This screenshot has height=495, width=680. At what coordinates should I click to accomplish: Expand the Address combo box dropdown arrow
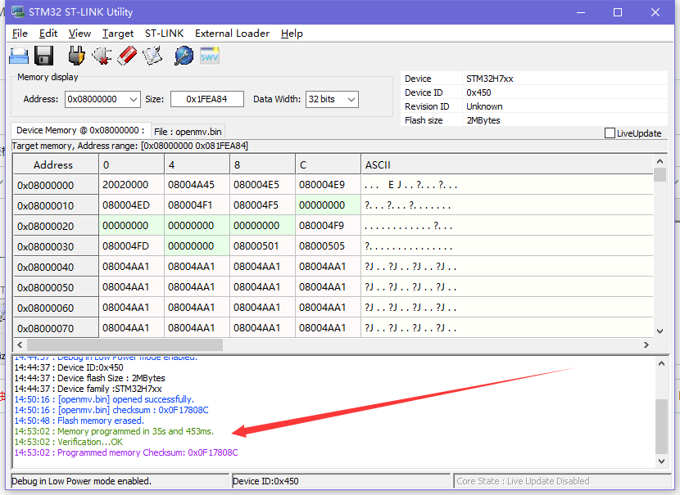click(134, 100)
